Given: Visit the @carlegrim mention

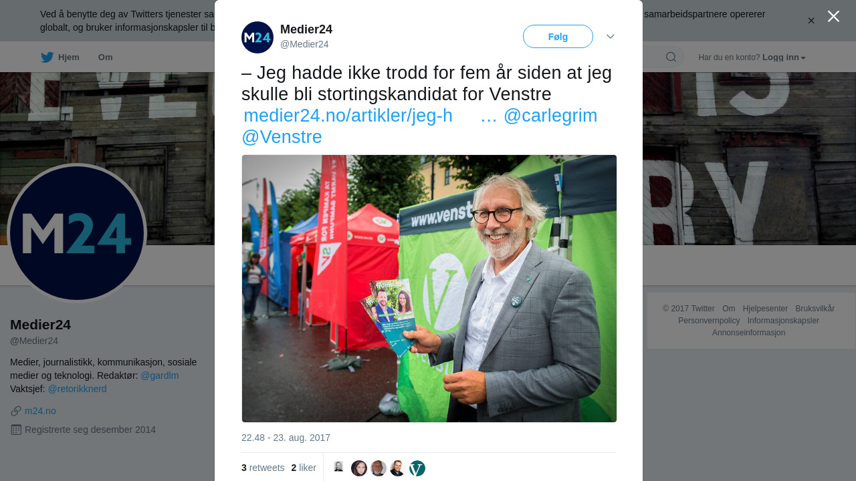Looking at the screenshot, I should 550,116.
